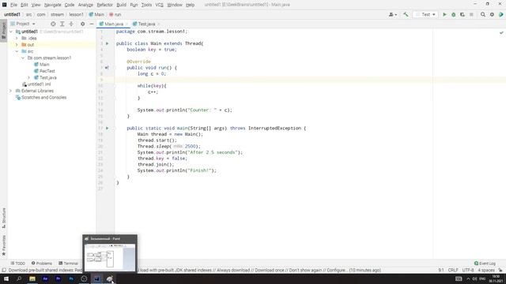Screen dimensions: 506x284
Task: Expand the Test.java node
Action: (x=29, y=77)
